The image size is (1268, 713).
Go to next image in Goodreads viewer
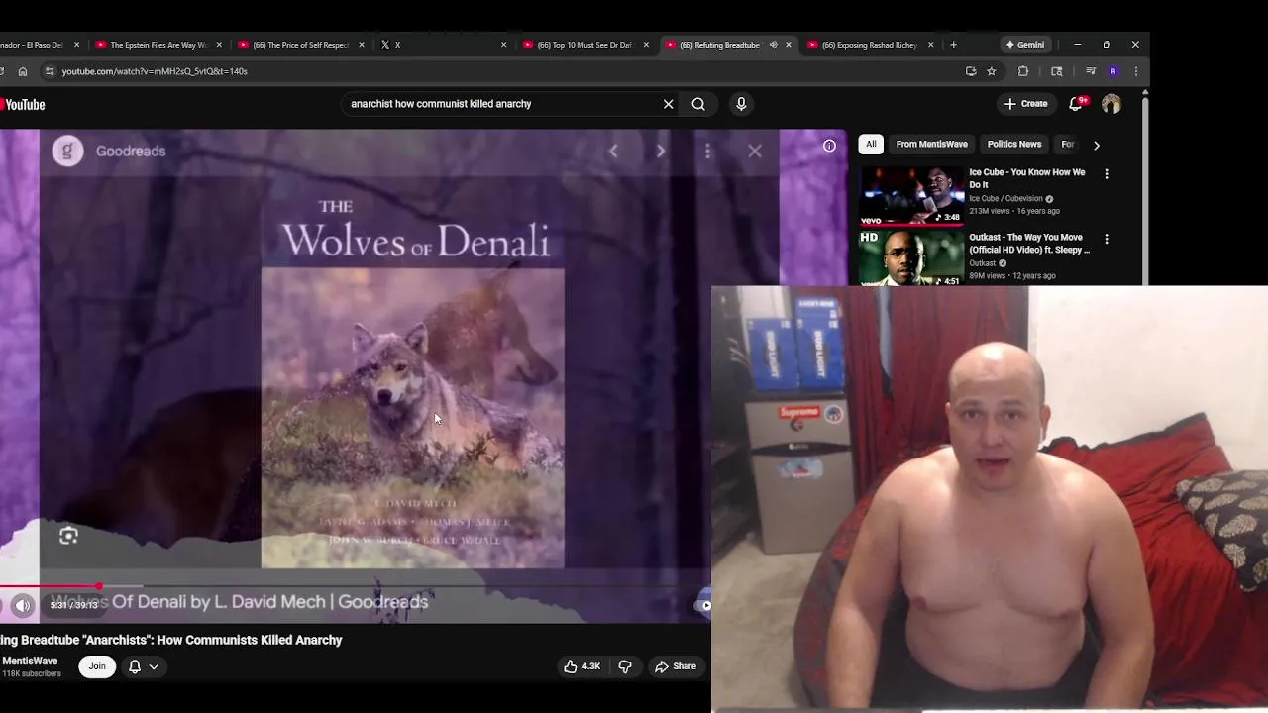[x=661, y=151]
